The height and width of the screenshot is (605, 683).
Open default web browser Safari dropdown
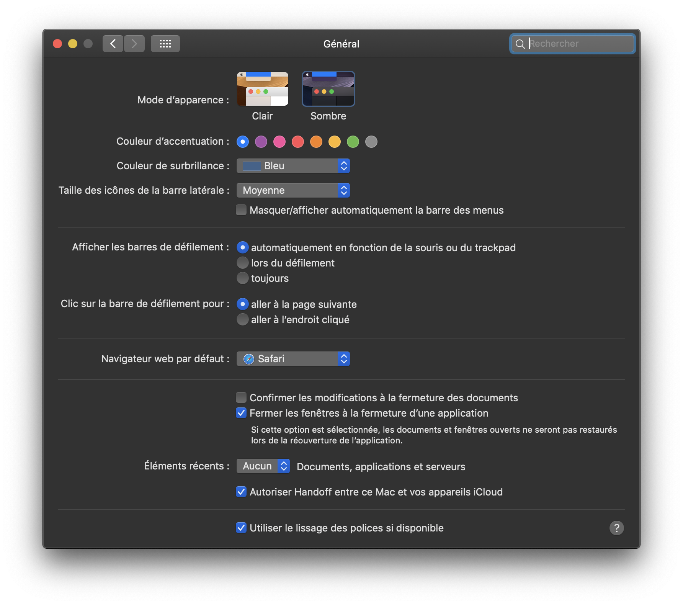[293, 359]
